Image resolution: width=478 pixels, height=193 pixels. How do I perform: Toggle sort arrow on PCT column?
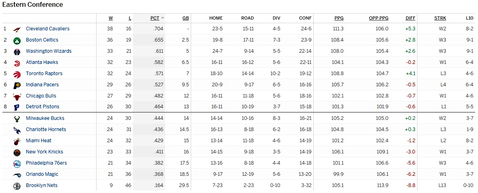click(162, 18)
